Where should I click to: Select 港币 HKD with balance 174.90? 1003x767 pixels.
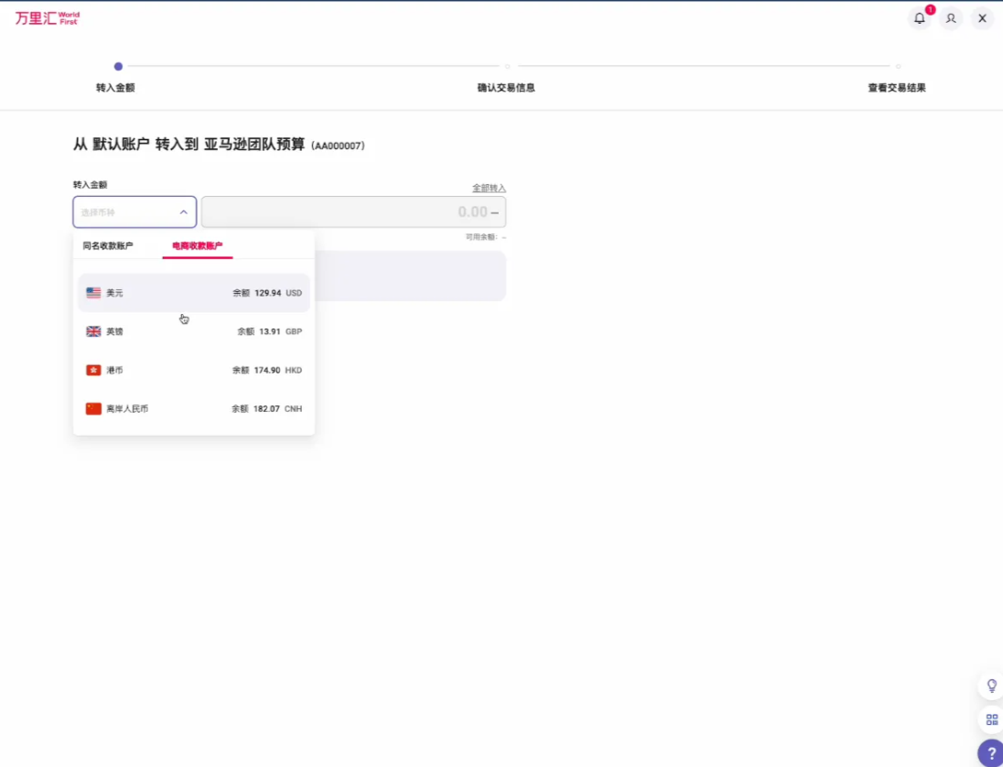point(194,370)
